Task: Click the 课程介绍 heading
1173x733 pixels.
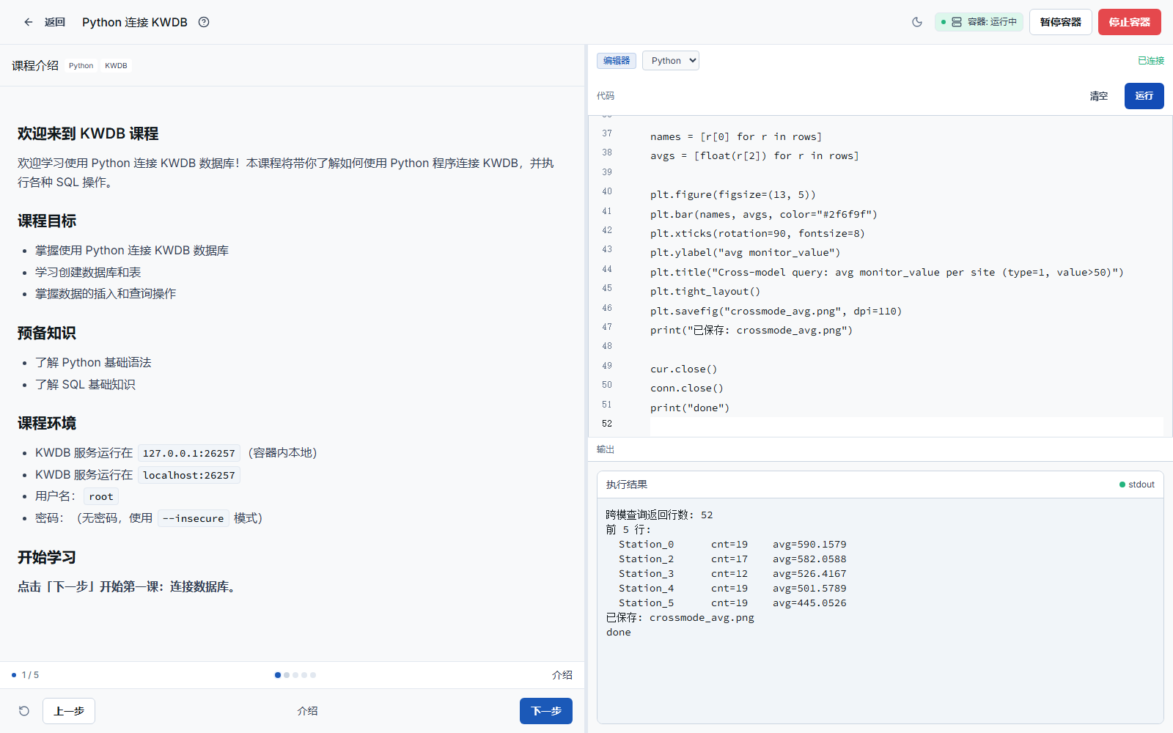Action: (35, 66)
